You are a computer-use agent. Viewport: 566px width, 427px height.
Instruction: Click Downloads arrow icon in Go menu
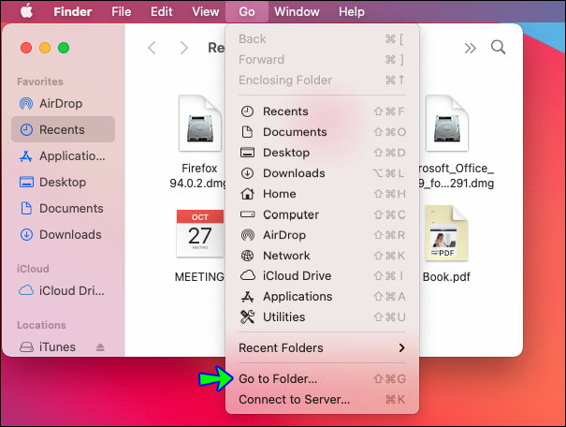(247, 173)
